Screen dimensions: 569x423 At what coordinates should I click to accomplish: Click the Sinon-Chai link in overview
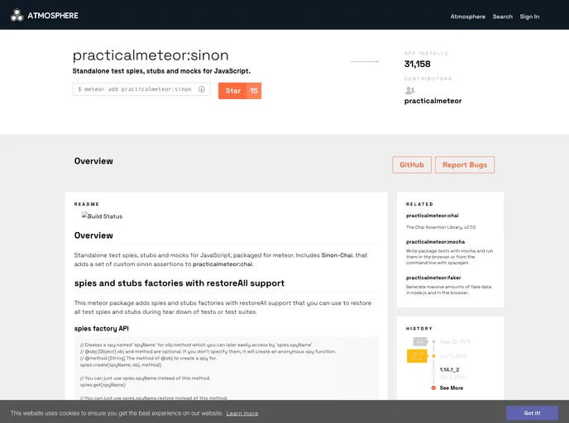pyautogui.click(x=337, y=255)
